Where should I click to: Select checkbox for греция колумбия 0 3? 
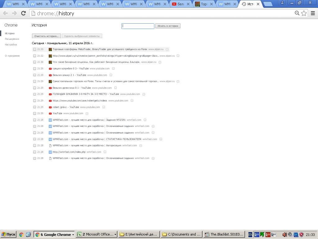[34, 69]
